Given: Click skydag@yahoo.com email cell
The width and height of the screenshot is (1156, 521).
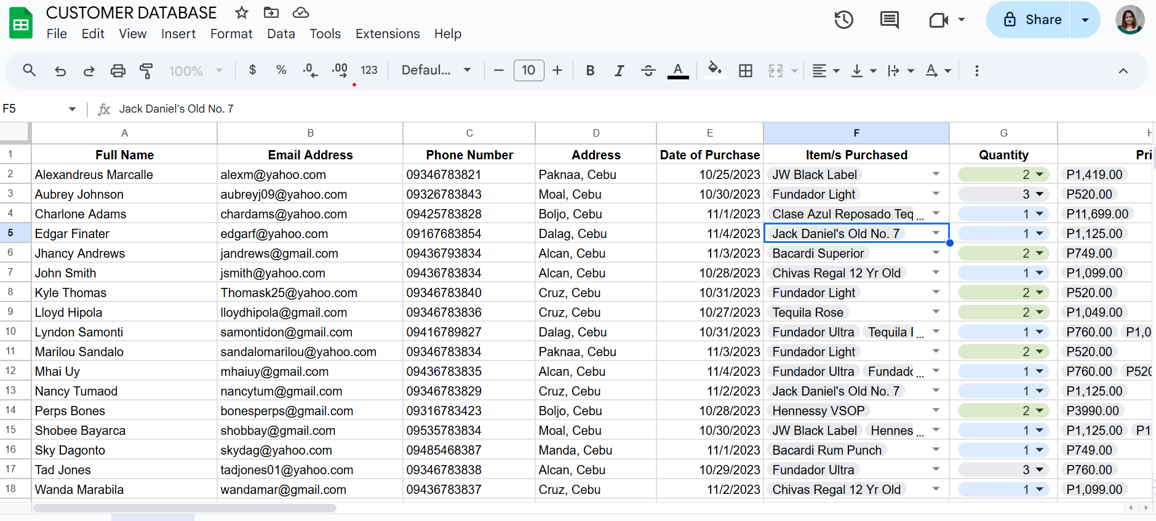Looking at the screenshot, I should [x=310, y=450].
